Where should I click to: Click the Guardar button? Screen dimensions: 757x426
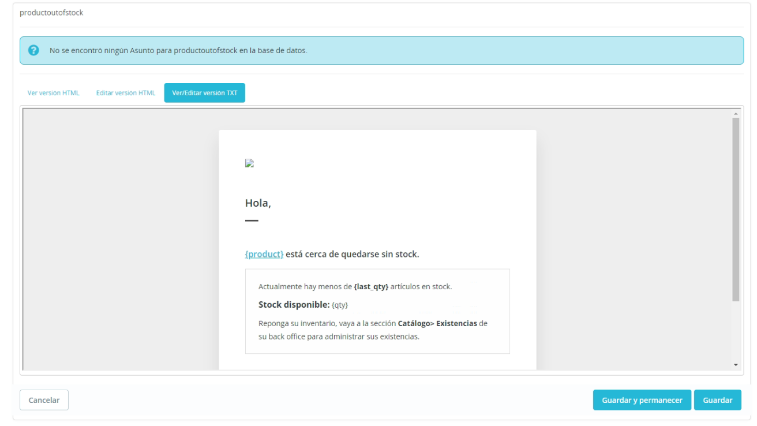(x=718, y=399)
